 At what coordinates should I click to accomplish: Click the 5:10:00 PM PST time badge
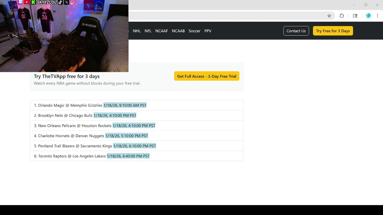click(127, 136)
